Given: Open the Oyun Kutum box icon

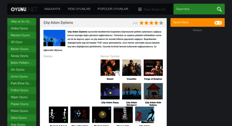Looking at the screenshot, I should [x=140, y=9].
